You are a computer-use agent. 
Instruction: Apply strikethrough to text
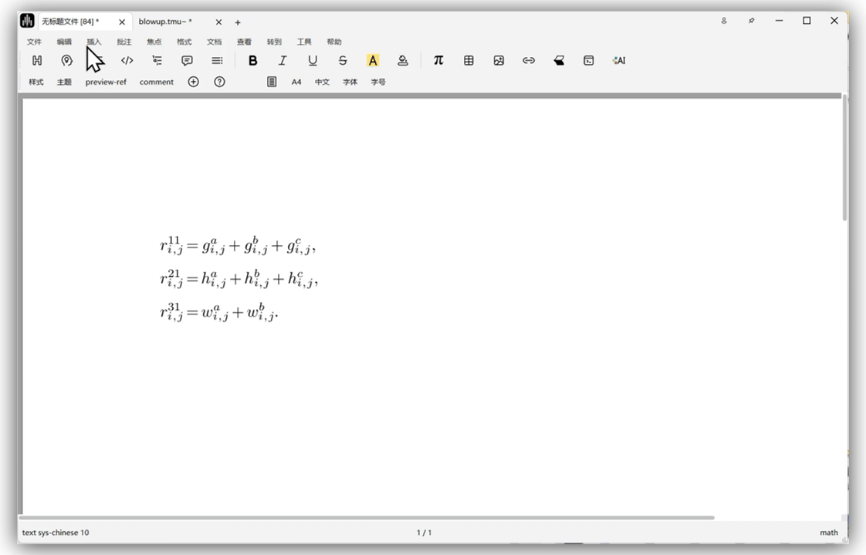tap(343, 60)
